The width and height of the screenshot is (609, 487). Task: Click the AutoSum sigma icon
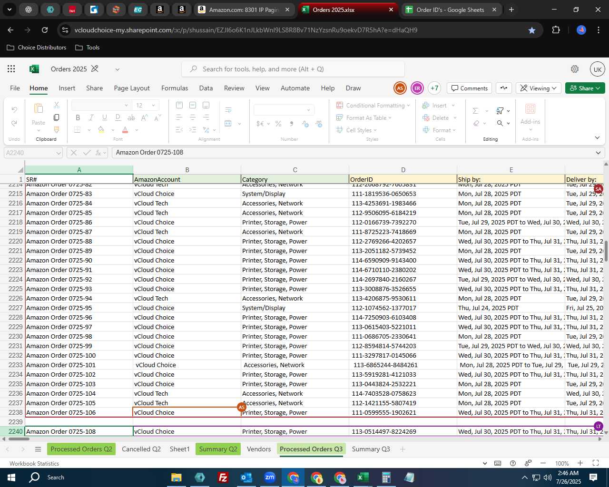click(475, 110)
